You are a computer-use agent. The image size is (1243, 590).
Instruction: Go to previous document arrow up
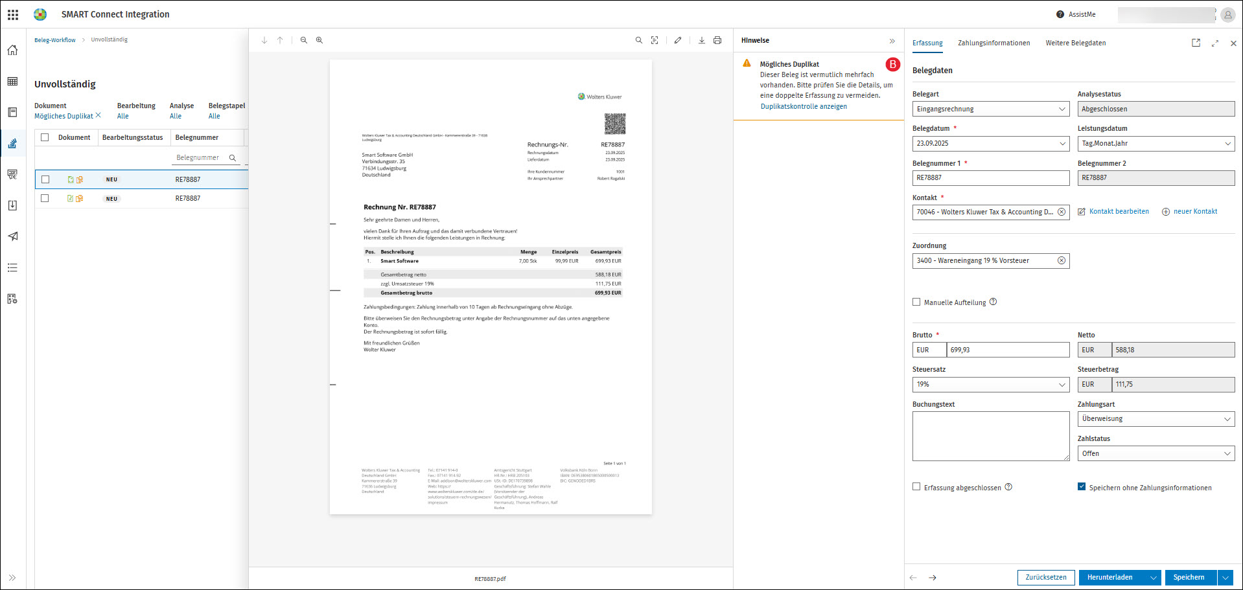click(280, 40)
